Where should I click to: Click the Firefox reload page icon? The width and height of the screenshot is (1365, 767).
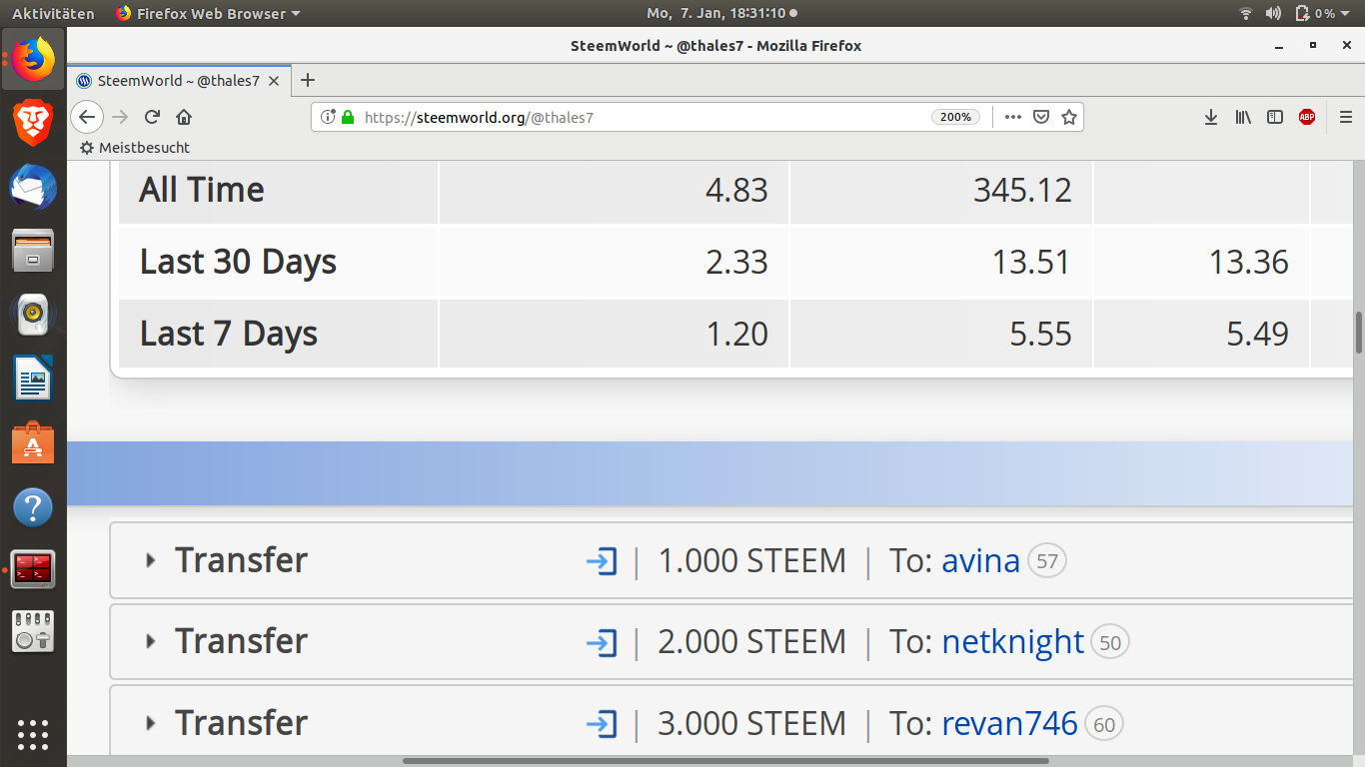[x=152, y=117]
